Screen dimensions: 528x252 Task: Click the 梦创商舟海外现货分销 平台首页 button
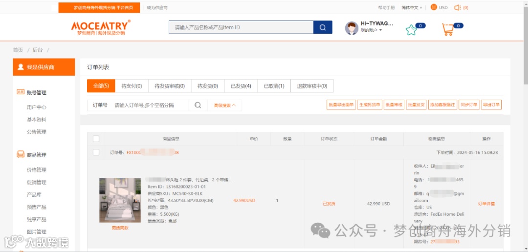[x=99, y=7]
